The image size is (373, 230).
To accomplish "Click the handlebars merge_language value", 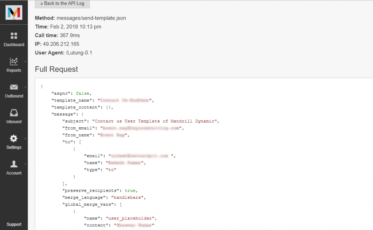I will pyautogui.click(x=126, y=198).
